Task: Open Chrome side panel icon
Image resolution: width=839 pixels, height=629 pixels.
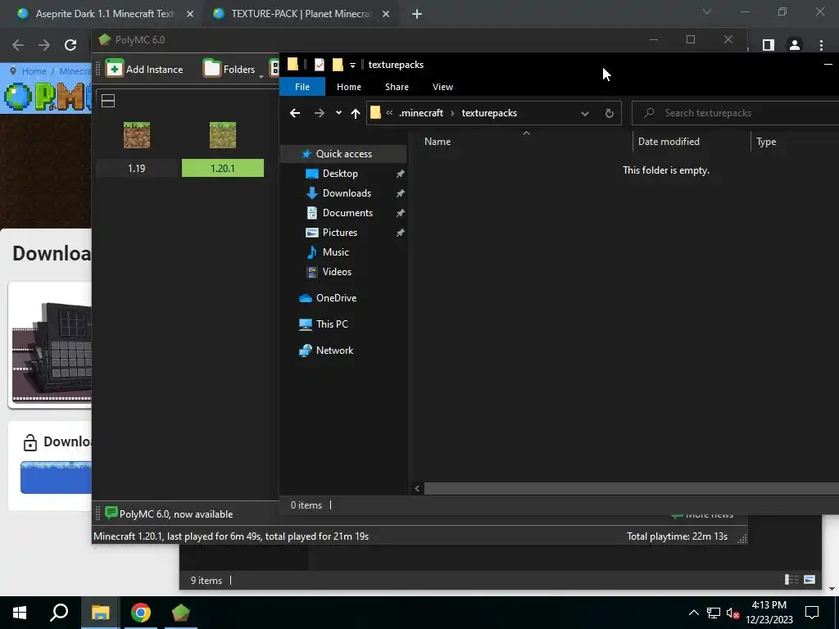Action: [769, 46]
